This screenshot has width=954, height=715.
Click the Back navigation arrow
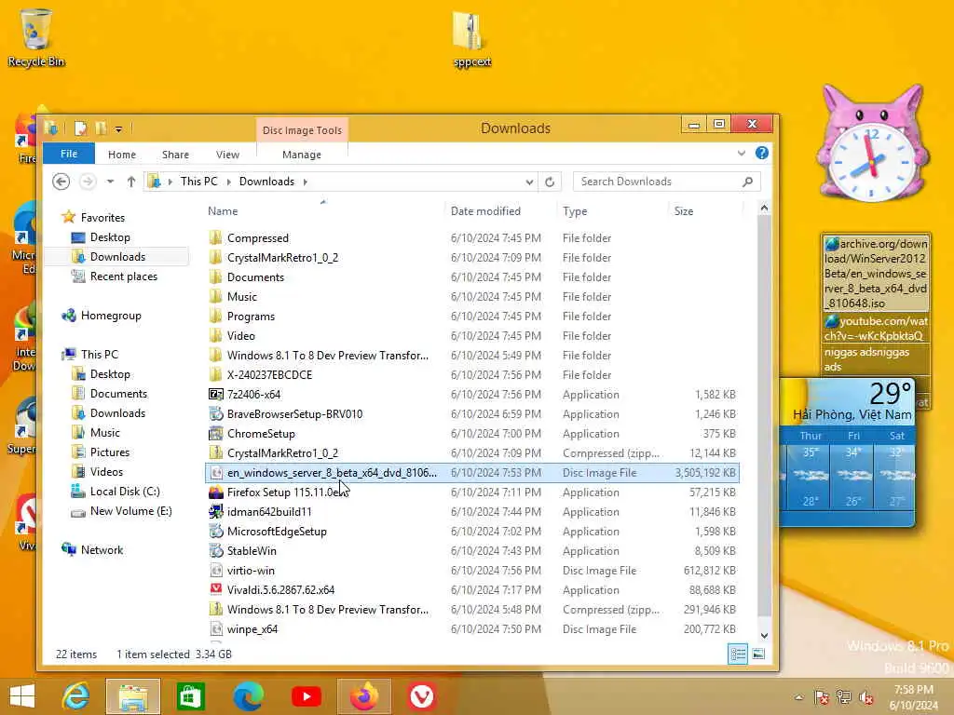pyautogui.click(x=61, y=182)
